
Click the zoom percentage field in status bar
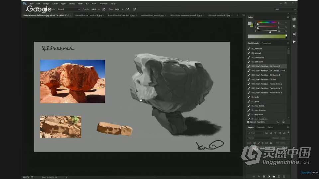tap(26, 177)
